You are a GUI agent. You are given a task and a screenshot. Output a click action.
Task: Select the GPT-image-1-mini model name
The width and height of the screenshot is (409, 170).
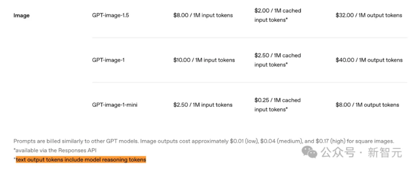pyautogui.click(x=115, y=105)
